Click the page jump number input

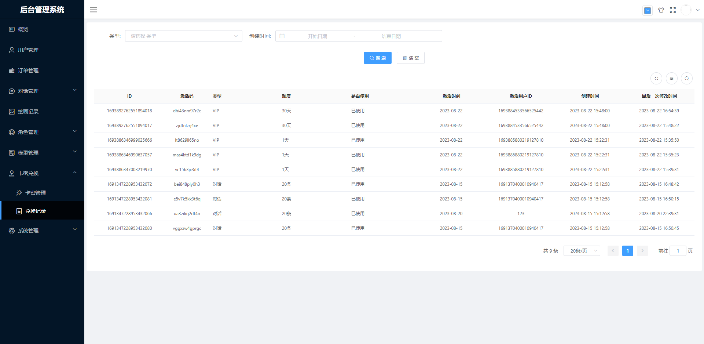678,251
